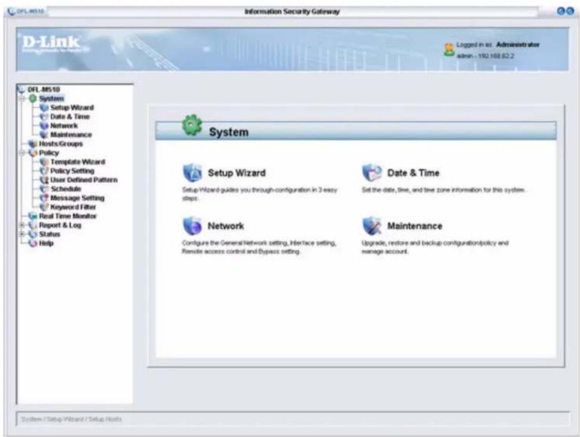
Task: Click the Administrator user avatar icon
Action: [x=449, y=49]
